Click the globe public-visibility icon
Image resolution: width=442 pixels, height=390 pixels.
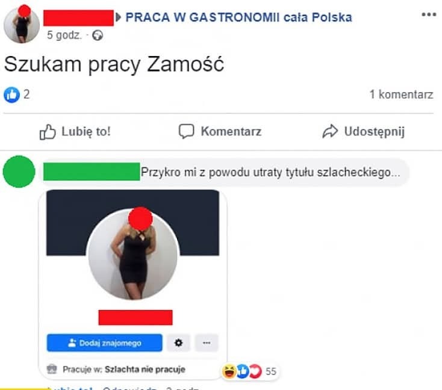[98, 36]
